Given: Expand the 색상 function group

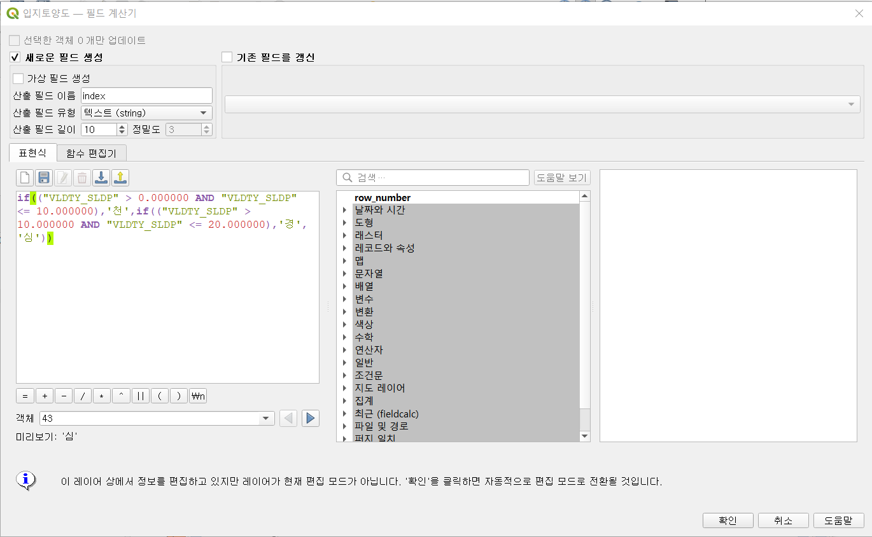Looking at the screenshot, I should click(345, 324).
